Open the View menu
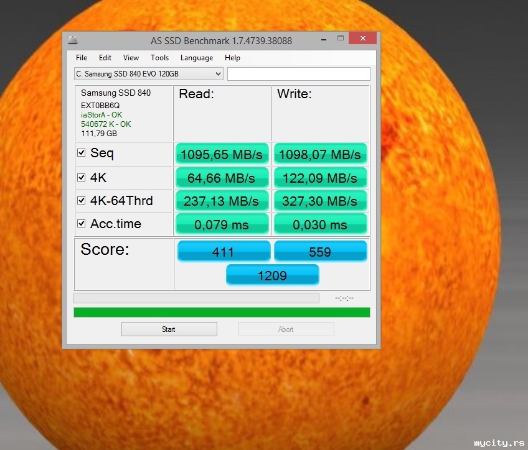This screenshot has height=450, width=528. coord(131,58)
